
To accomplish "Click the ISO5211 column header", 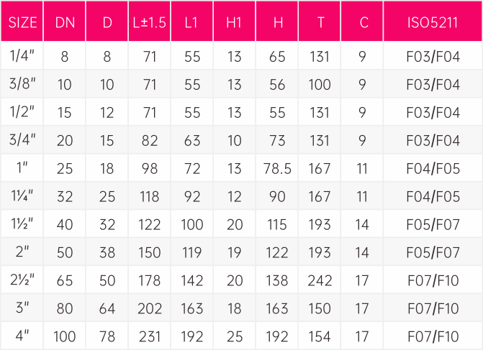I will 433,21.
